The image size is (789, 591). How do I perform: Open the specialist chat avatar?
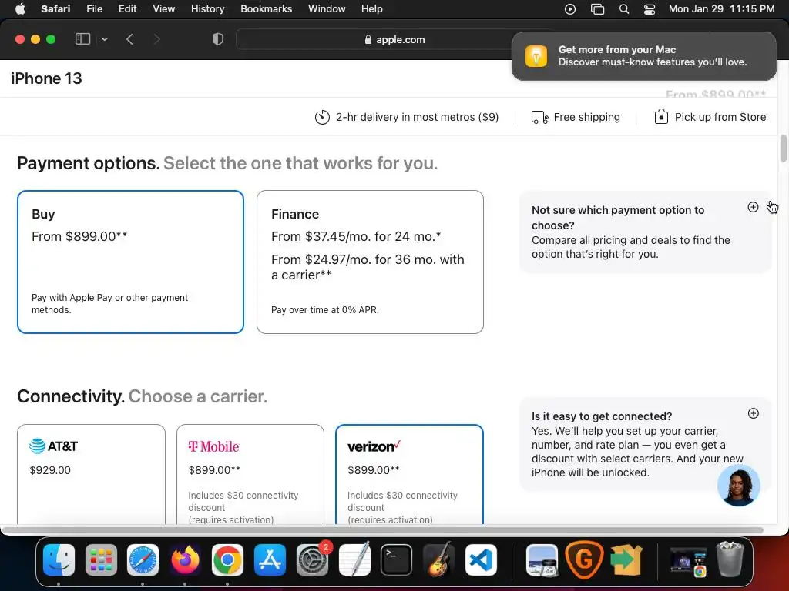pyautogui.click(x=738, y=486)
